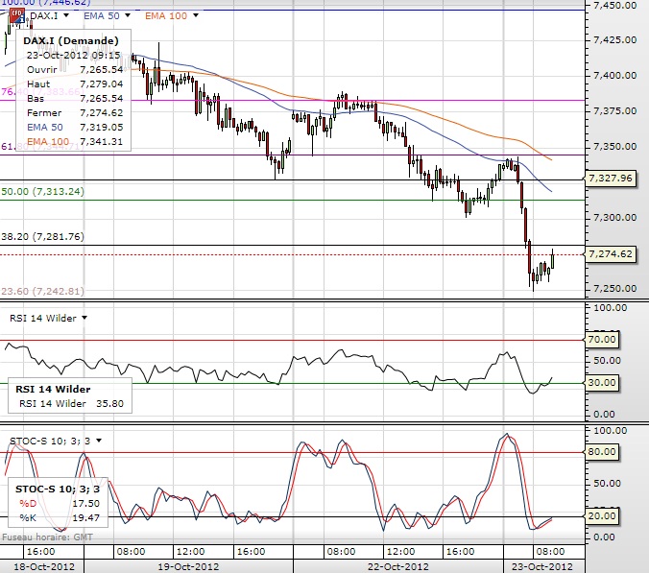The image size is (649, 573).
Task: Open the RSI 14 Wilder dropdown
Action: click(x=84, y=317)
